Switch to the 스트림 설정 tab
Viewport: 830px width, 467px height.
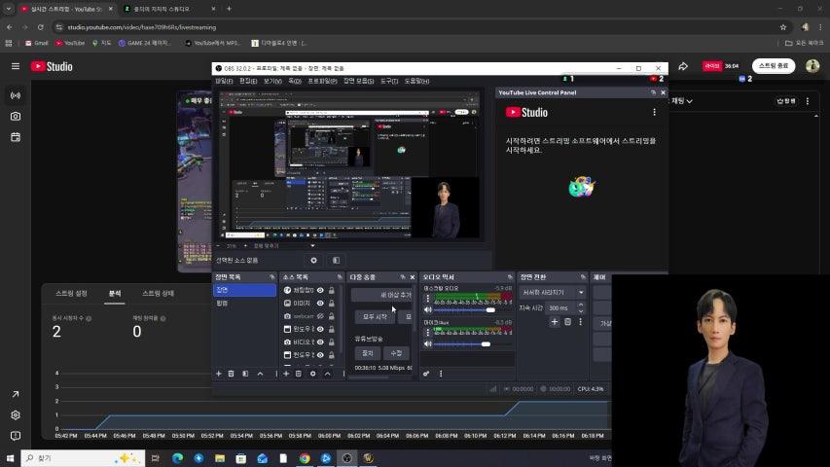[71, 293]
